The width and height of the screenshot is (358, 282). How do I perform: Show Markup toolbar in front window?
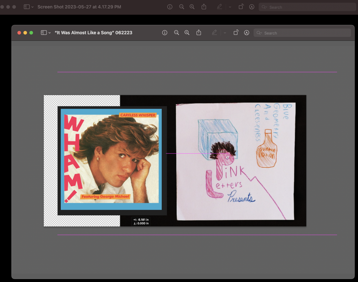tap(246, 33)
